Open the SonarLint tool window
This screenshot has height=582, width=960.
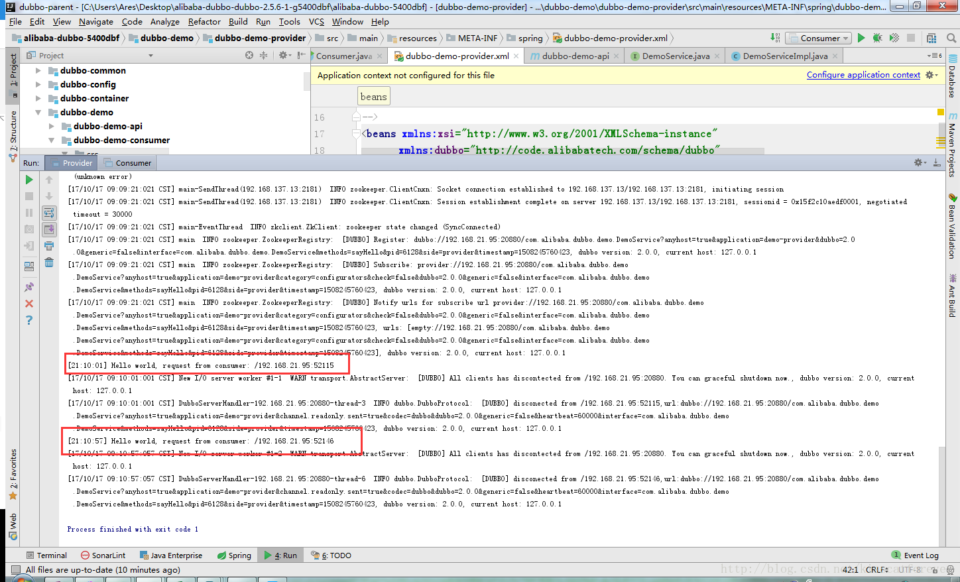103,555
